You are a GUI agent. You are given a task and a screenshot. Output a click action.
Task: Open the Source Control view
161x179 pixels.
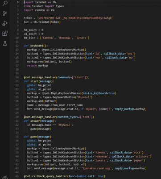5,13
